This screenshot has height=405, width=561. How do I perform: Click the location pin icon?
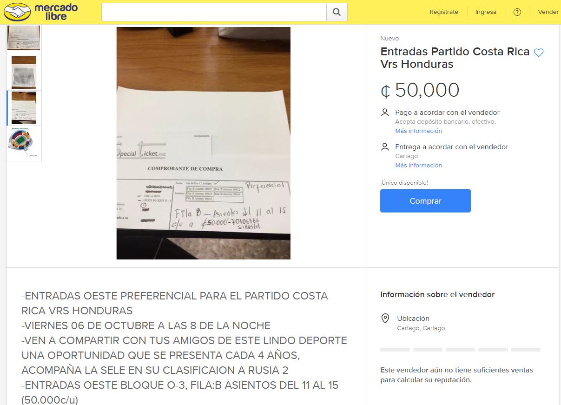pyautogui.click(x=385, y=319)
